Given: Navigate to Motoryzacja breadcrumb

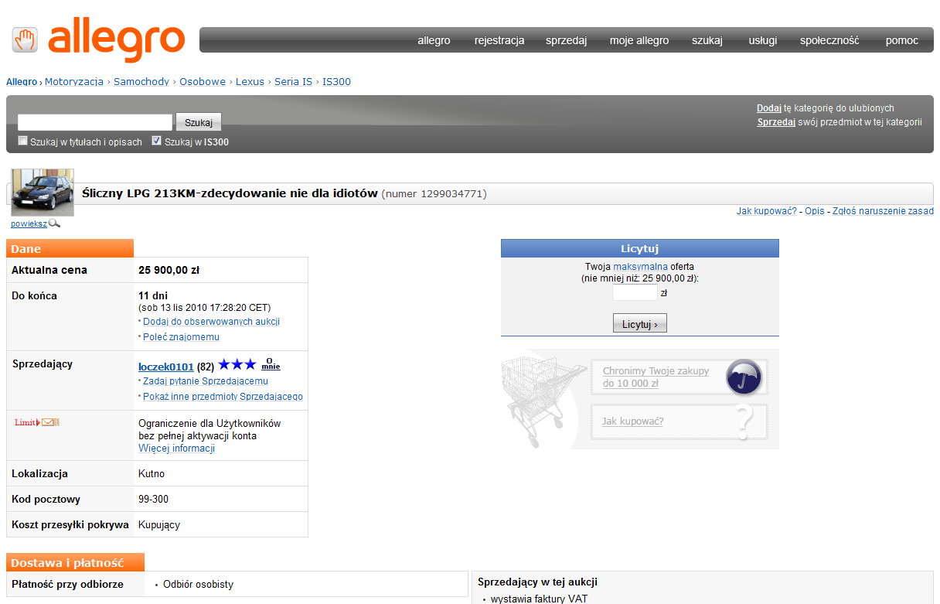Looking at the screenshot, I should pos(74,81).
